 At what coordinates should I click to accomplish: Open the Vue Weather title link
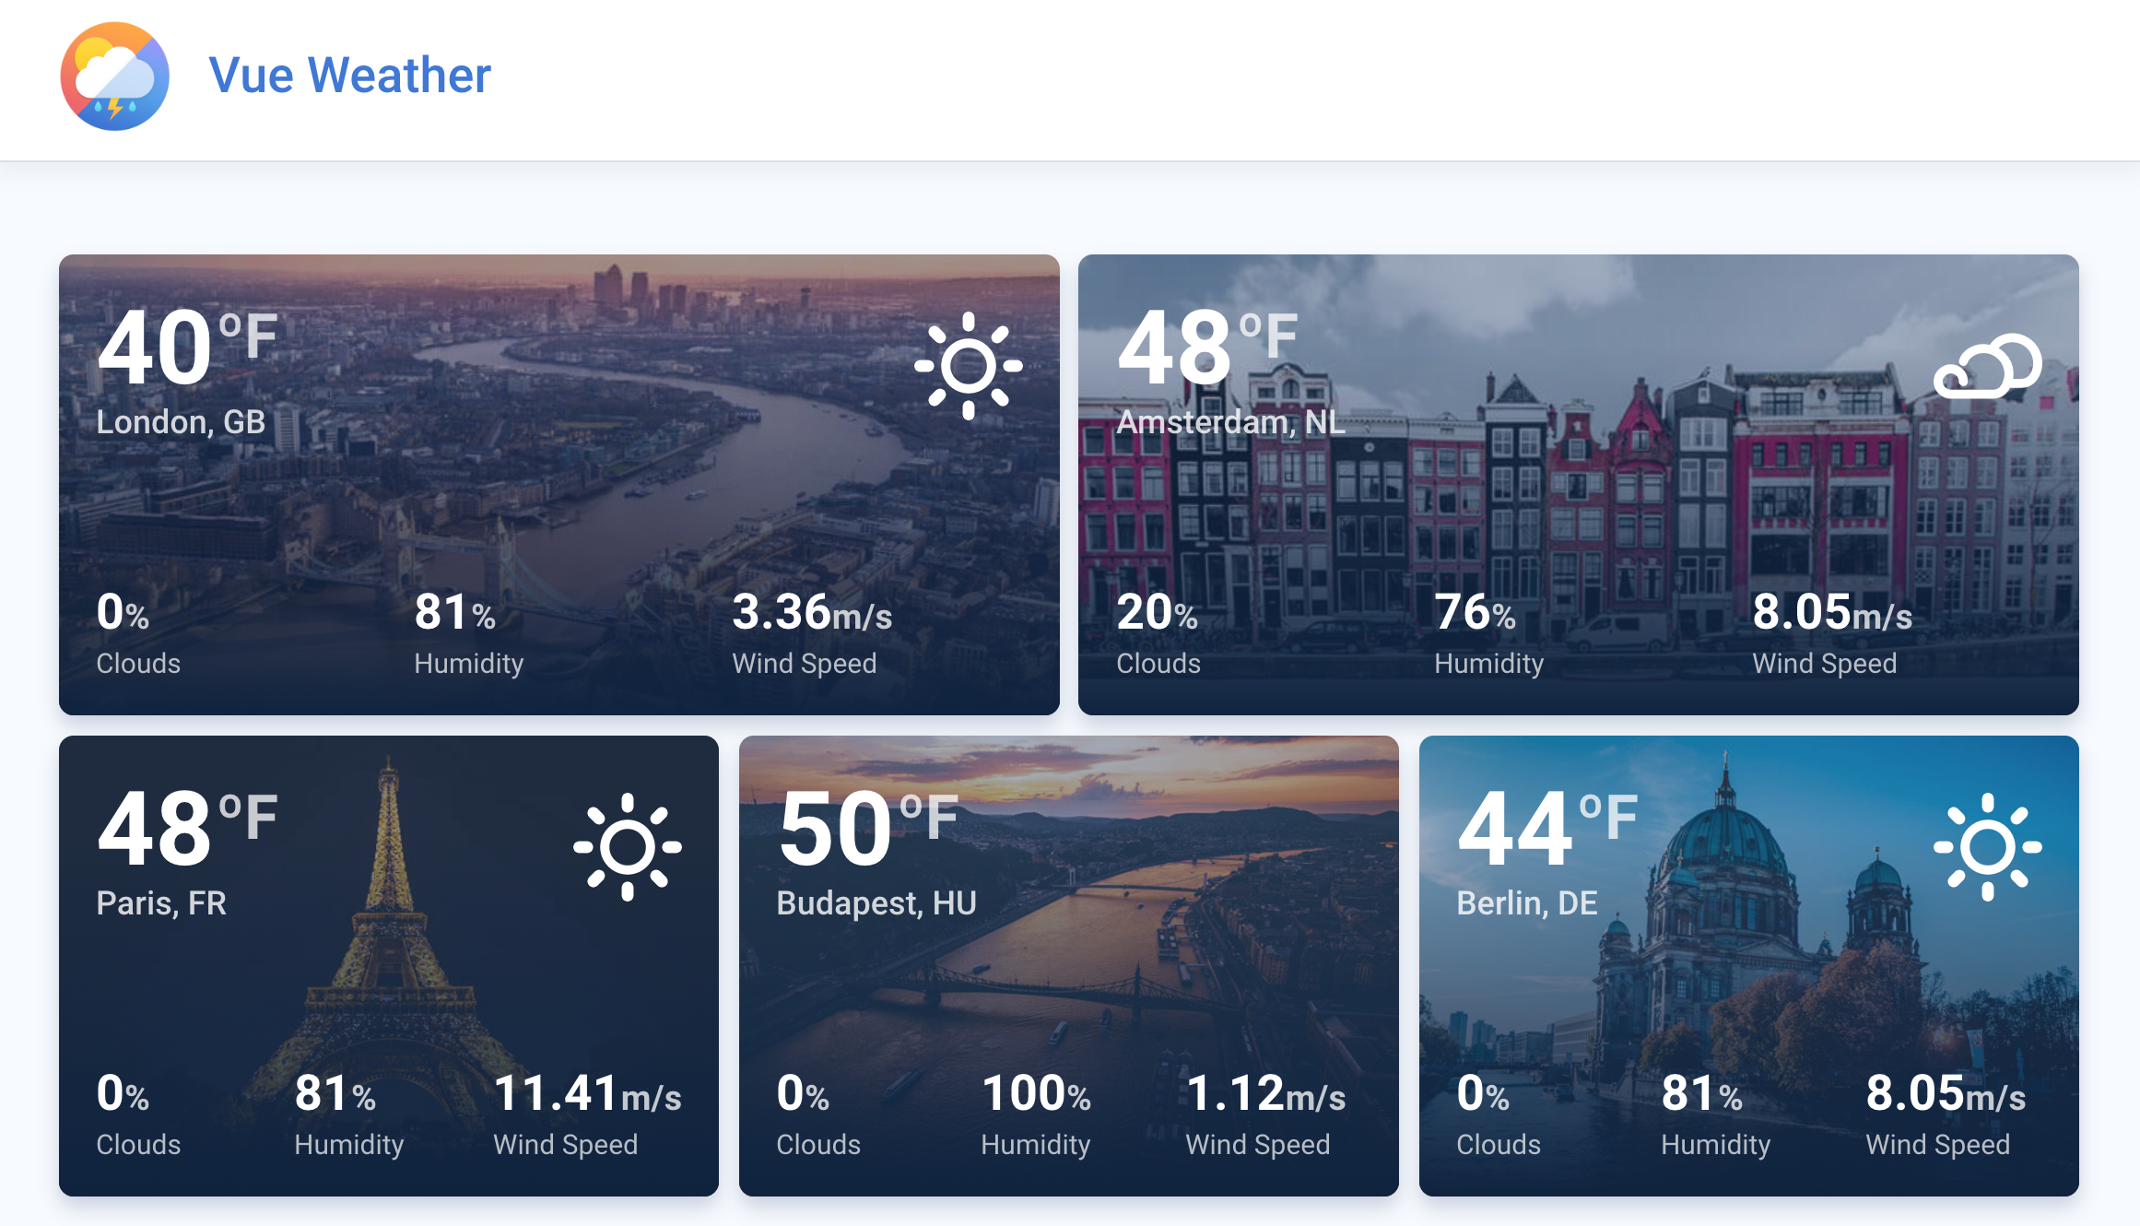pos(349,76)
